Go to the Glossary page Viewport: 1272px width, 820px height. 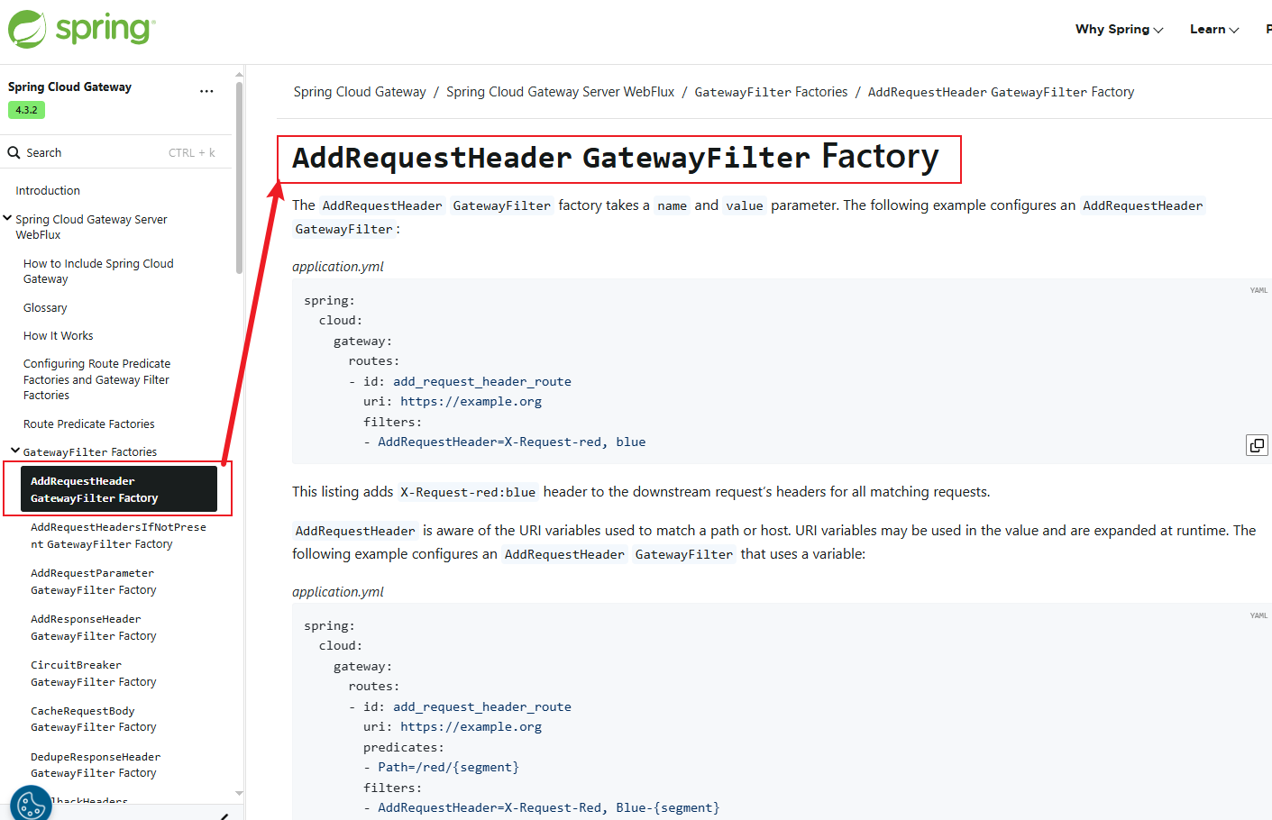click(x=45, y=307)
